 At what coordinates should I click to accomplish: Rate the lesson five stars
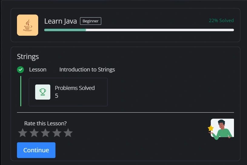68,133
